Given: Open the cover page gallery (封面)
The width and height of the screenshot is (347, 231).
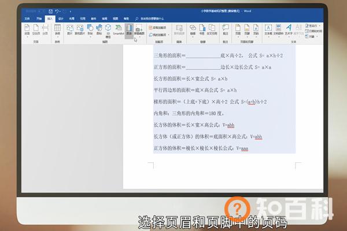Looking at the screenshot, I should (x=27, y=31).
